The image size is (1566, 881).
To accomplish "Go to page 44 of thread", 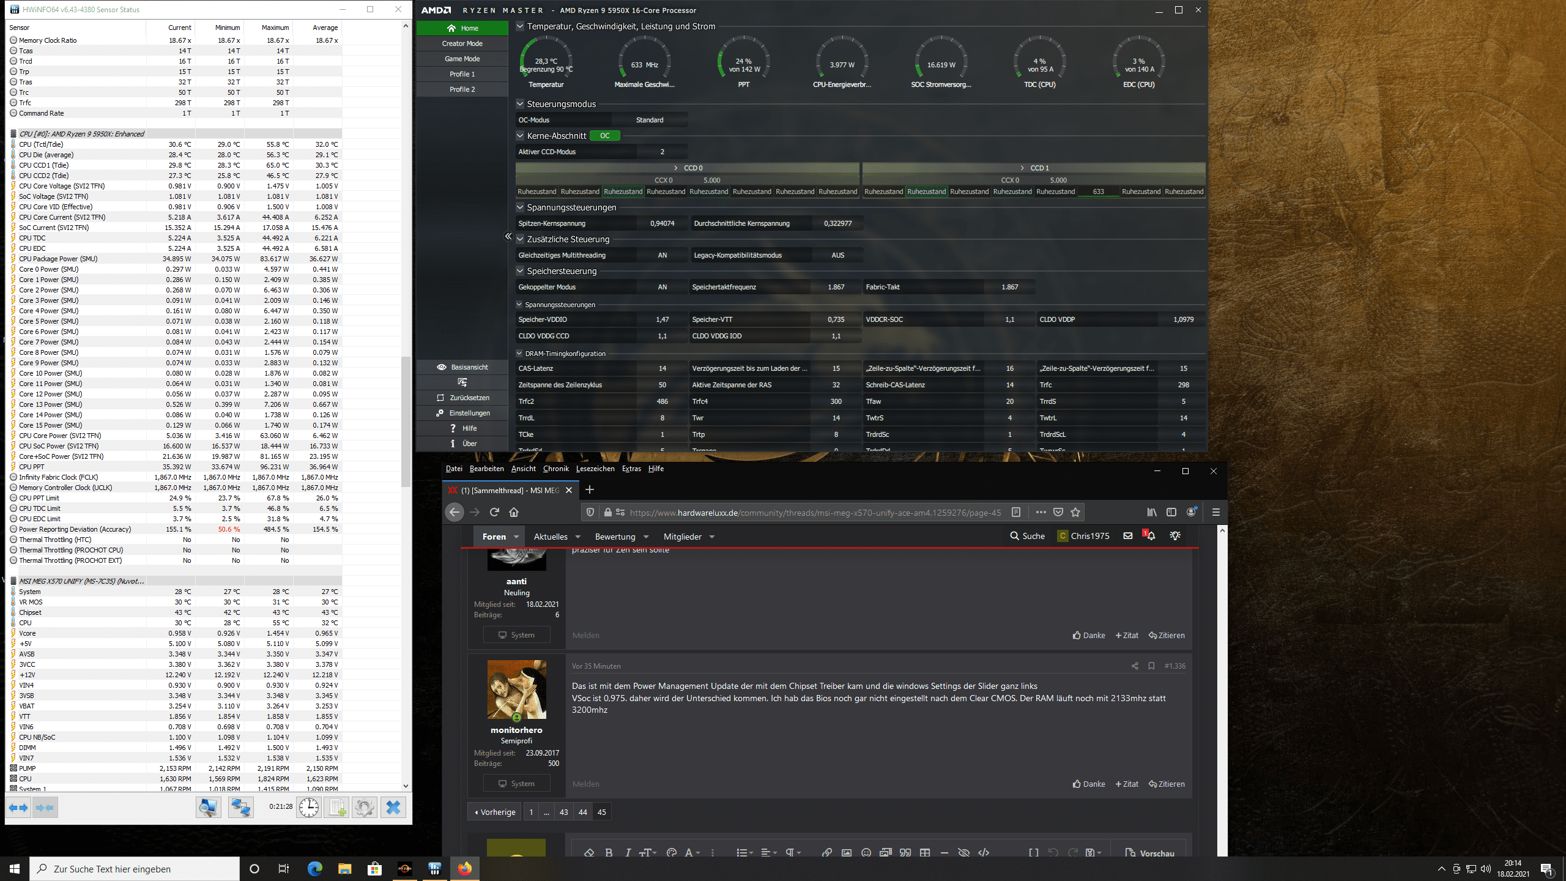I will coord(582,812).
